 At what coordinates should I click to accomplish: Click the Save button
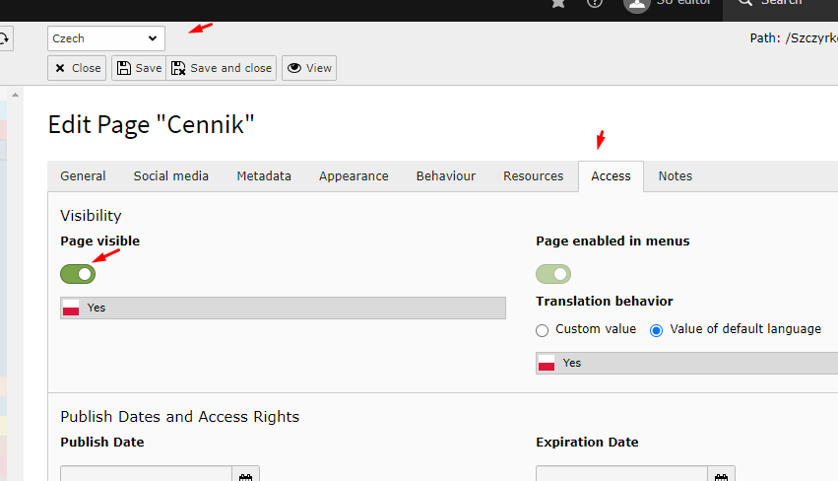138,68
